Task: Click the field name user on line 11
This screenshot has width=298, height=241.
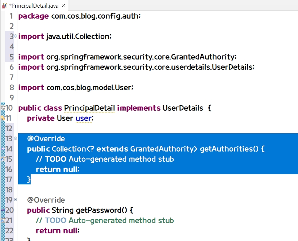Action: 84,118
